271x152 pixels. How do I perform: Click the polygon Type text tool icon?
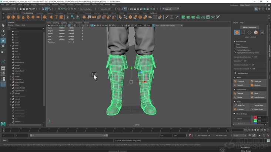56,17
